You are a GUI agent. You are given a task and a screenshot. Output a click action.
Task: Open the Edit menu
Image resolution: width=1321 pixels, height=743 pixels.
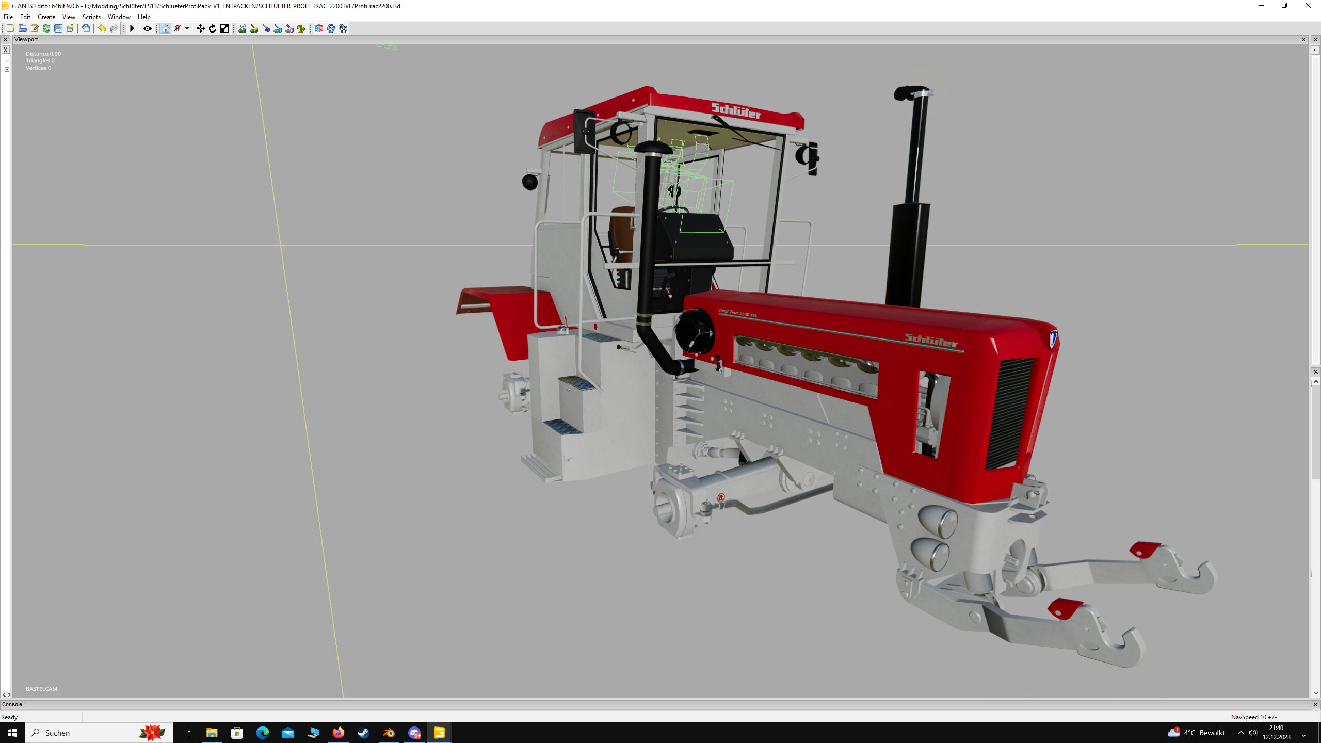pos(25,17)
